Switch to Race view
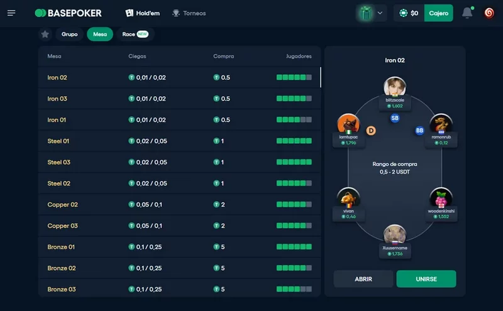This screenshot has height=311, width=503. point(135,35)
